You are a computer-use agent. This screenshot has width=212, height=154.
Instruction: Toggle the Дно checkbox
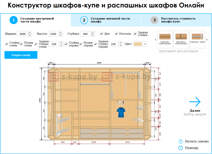(101, 34)
